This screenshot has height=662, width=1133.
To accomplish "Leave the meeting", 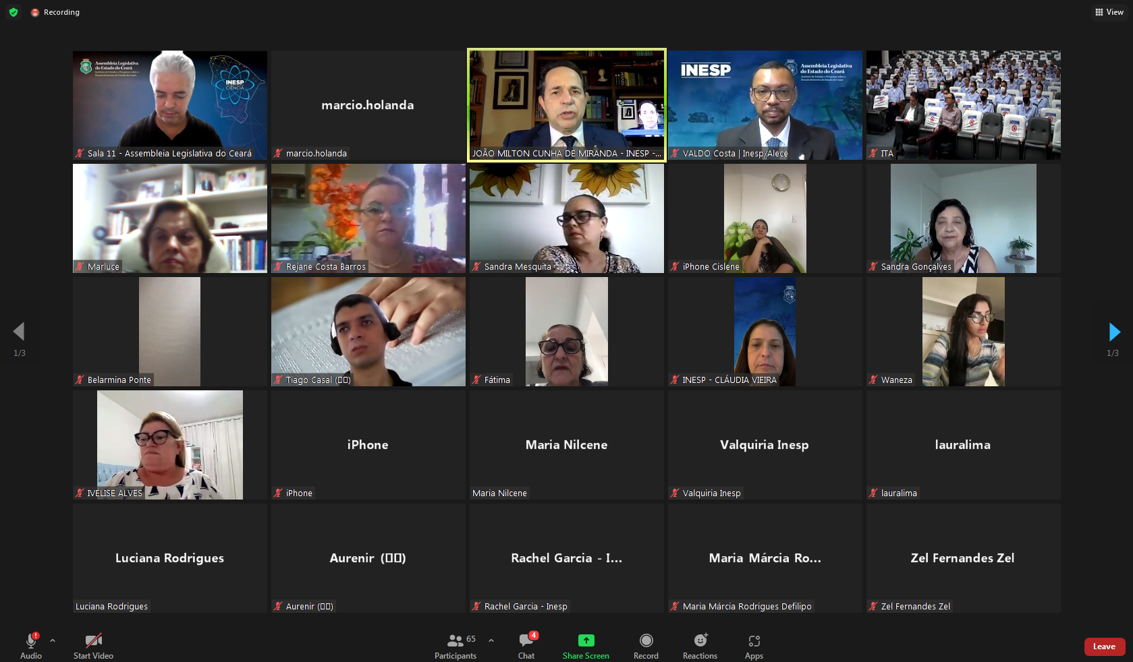I will 1104,646.
